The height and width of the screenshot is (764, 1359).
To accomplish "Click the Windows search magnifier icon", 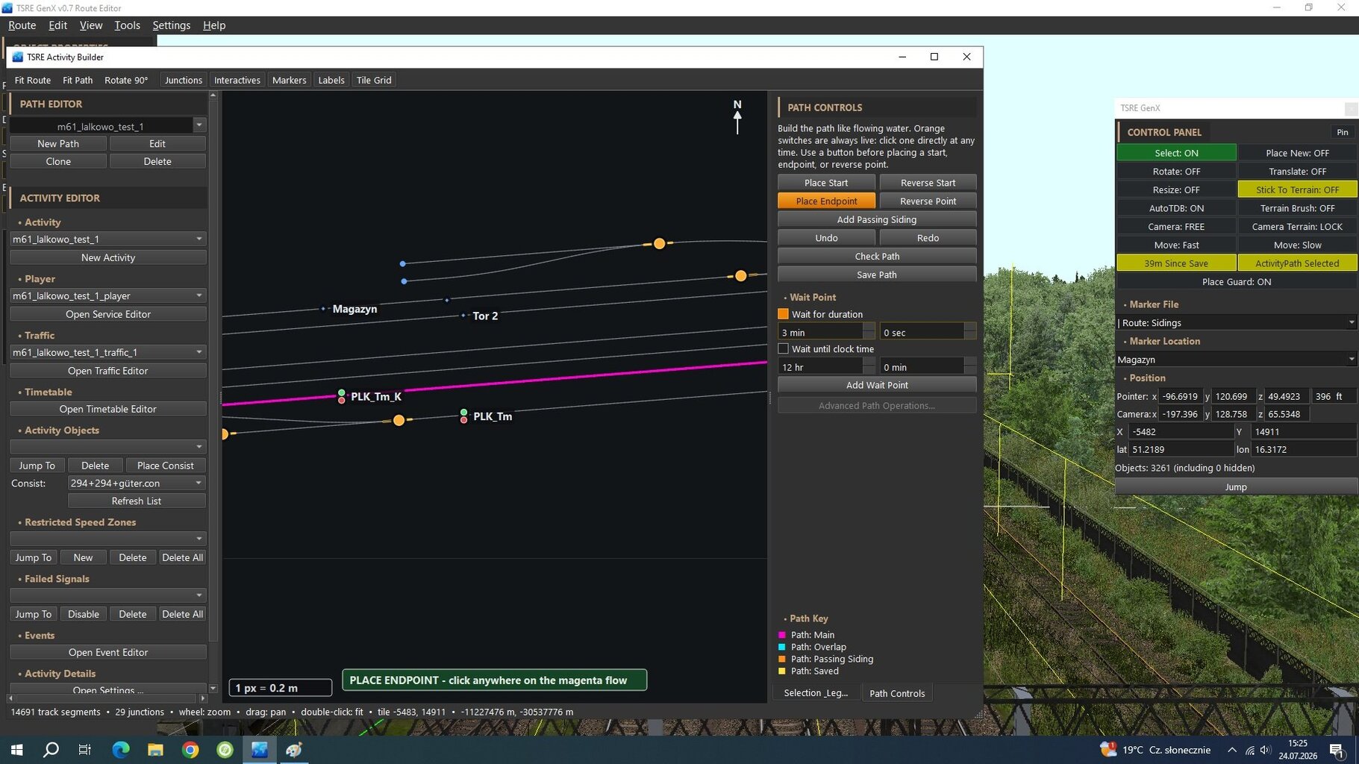I will click(x=51, y=750).
